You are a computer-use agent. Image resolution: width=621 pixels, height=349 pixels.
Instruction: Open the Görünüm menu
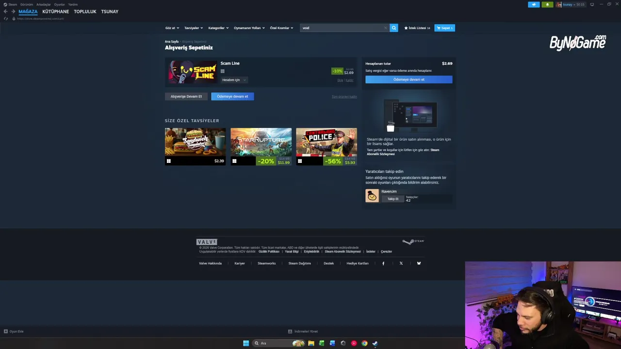click(27, 4)
